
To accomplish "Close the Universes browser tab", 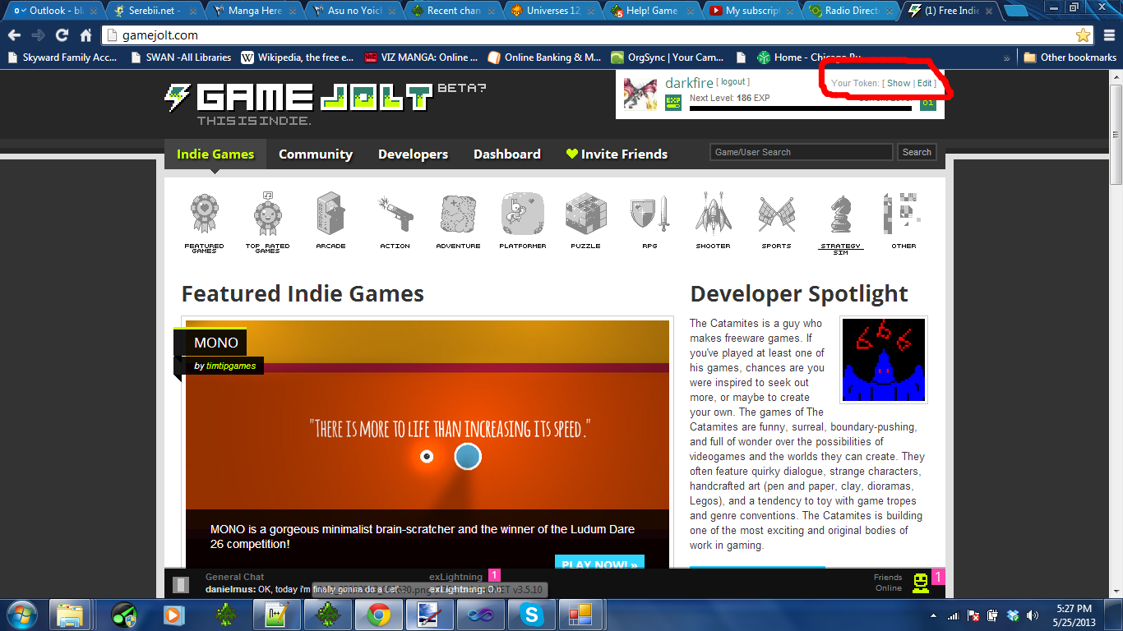I will pos(589,11).
